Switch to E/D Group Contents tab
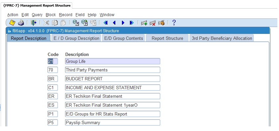 pyautogui.click(x=124, y=39)
